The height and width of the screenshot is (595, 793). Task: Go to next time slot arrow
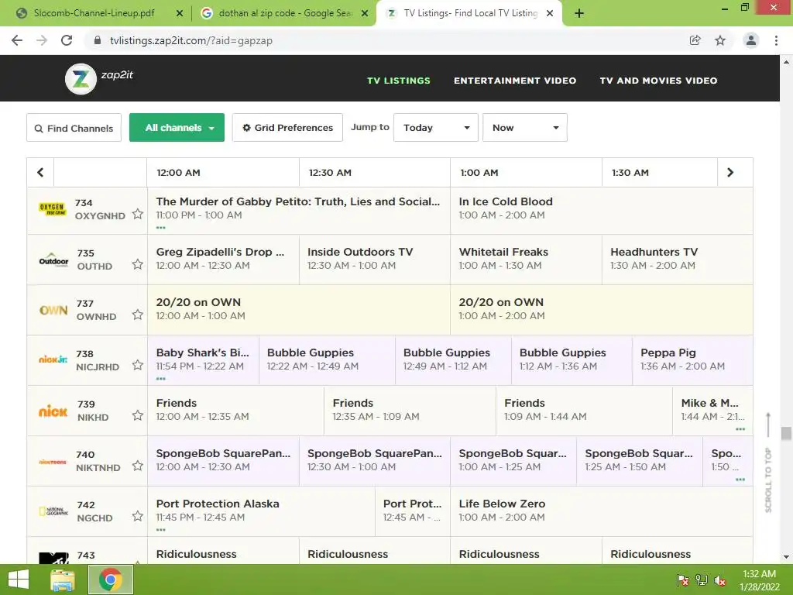(729, 173)
